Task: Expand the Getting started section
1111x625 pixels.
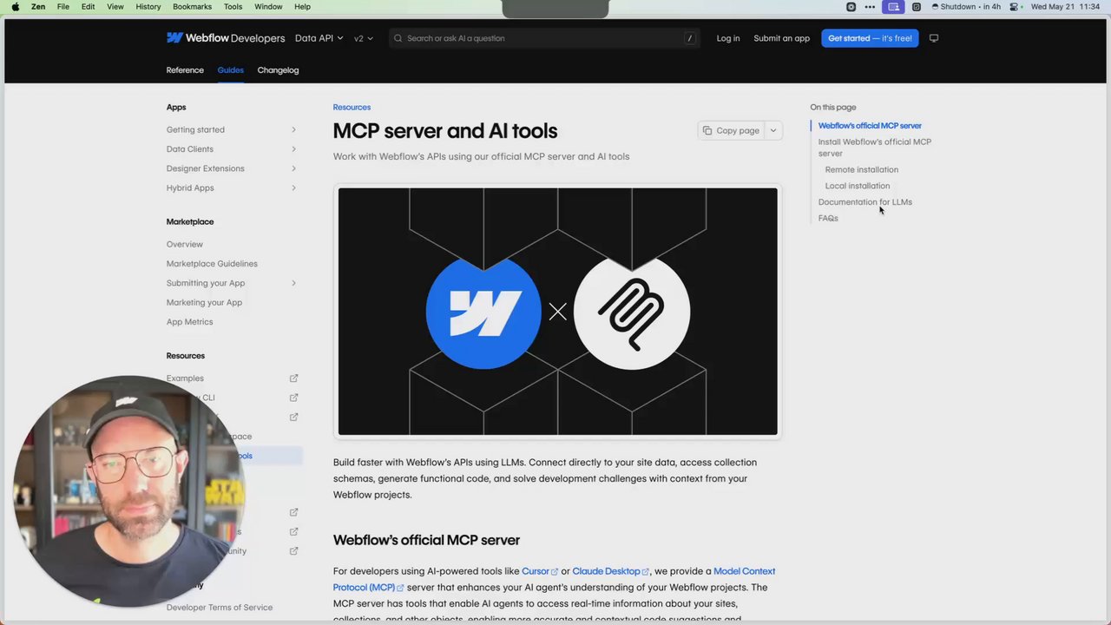Action: pos(293,130)
